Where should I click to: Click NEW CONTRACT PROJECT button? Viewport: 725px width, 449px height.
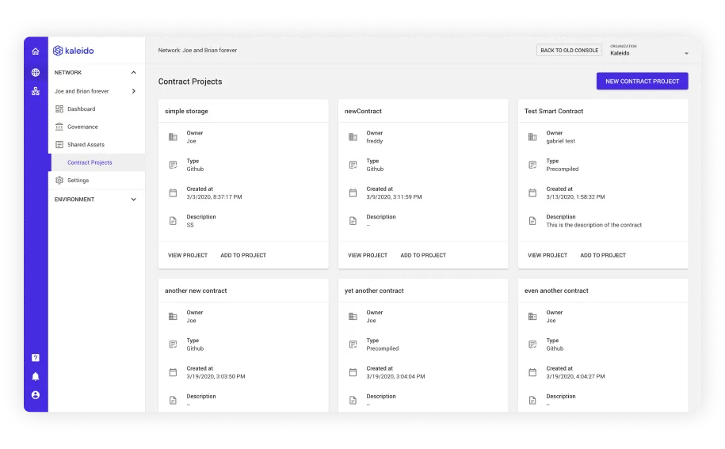coord(643,82)
